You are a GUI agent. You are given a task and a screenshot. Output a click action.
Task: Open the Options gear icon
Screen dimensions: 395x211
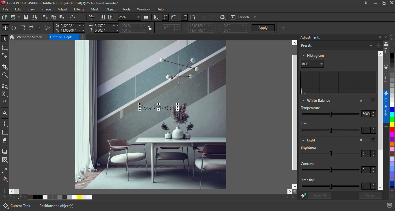coord(222,17)
